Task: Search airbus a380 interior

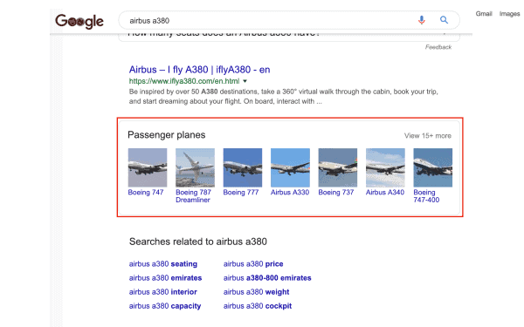Action: point(163,292)
